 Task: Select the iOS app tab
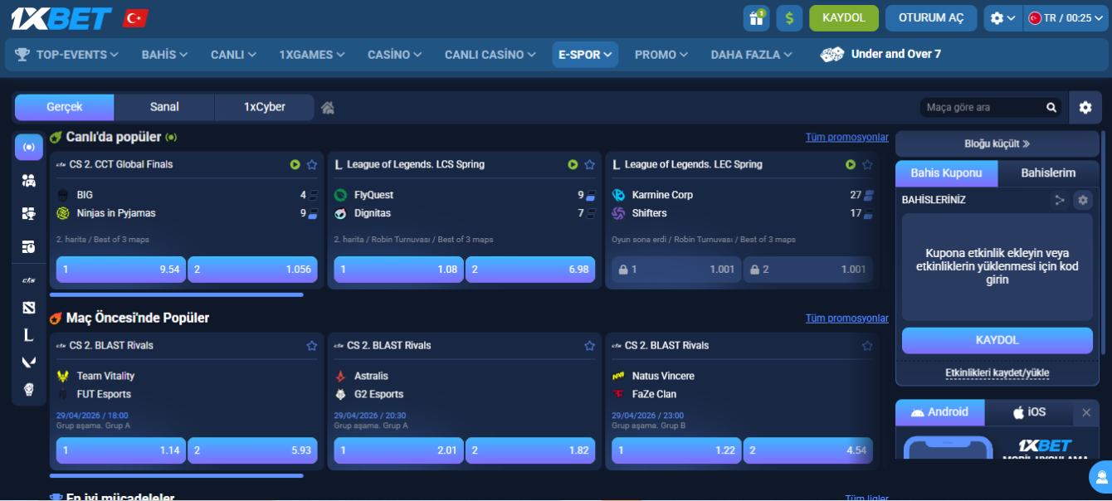[x=1029, y=412]
